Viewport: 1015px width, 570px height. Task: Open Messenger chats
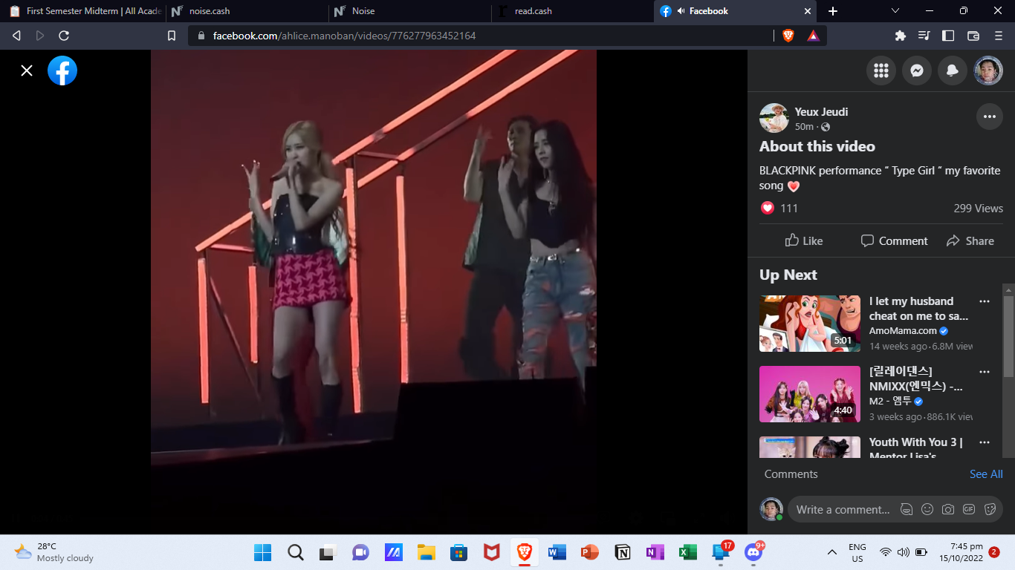(x=917, y=71)
